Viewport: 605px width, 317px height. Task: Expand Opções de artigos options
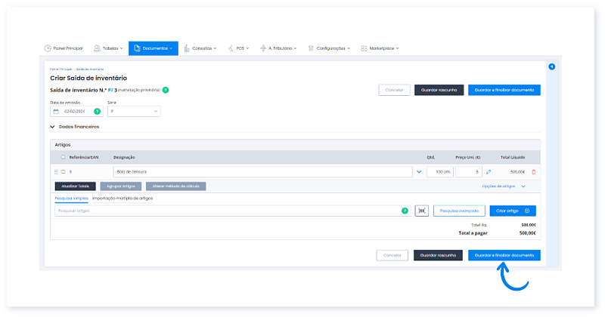[503, 186]
